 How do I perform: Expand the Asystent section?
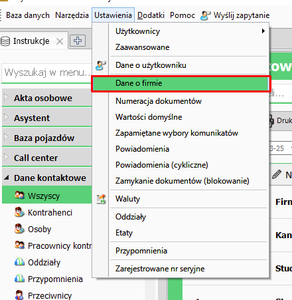pyautogui.click(x=7, y=117)
